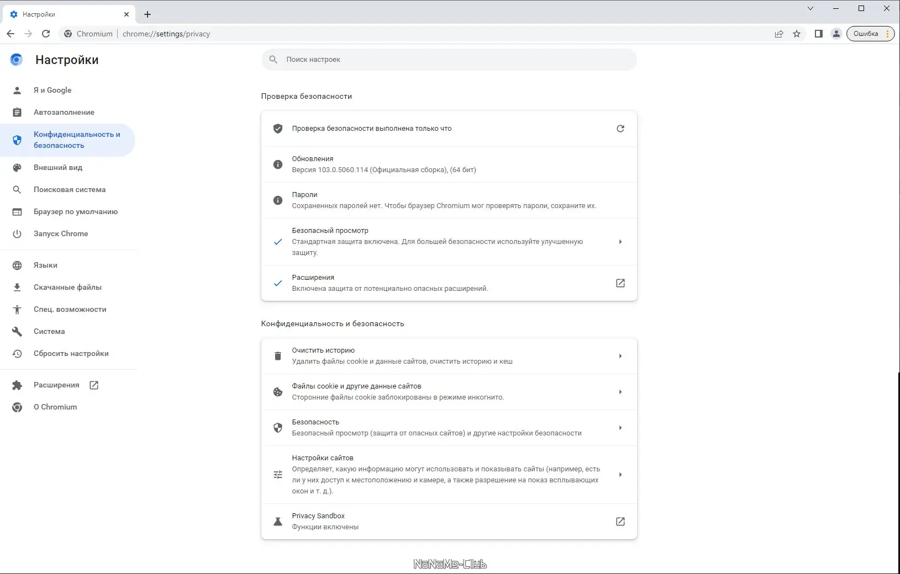Click the bookmark star icon in address bar
The width and height of the screenshot is (900, 574).
point(797,34)
